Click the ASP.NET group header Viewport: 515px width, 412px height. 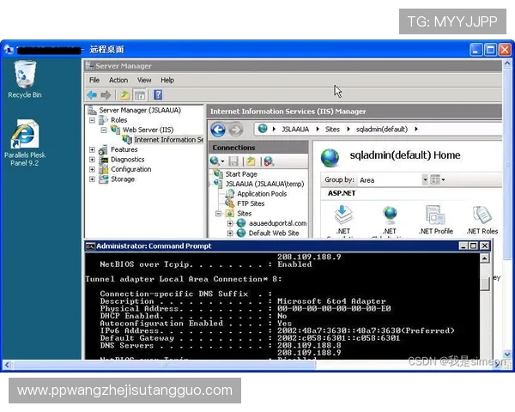[342, 193]
